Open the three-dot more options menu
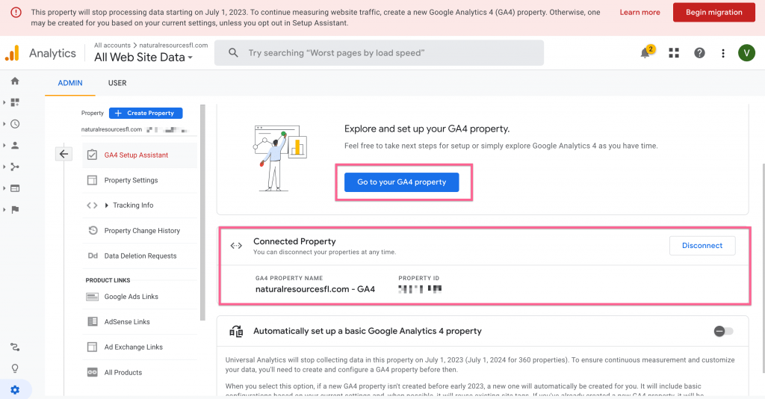 pos(723,53)
